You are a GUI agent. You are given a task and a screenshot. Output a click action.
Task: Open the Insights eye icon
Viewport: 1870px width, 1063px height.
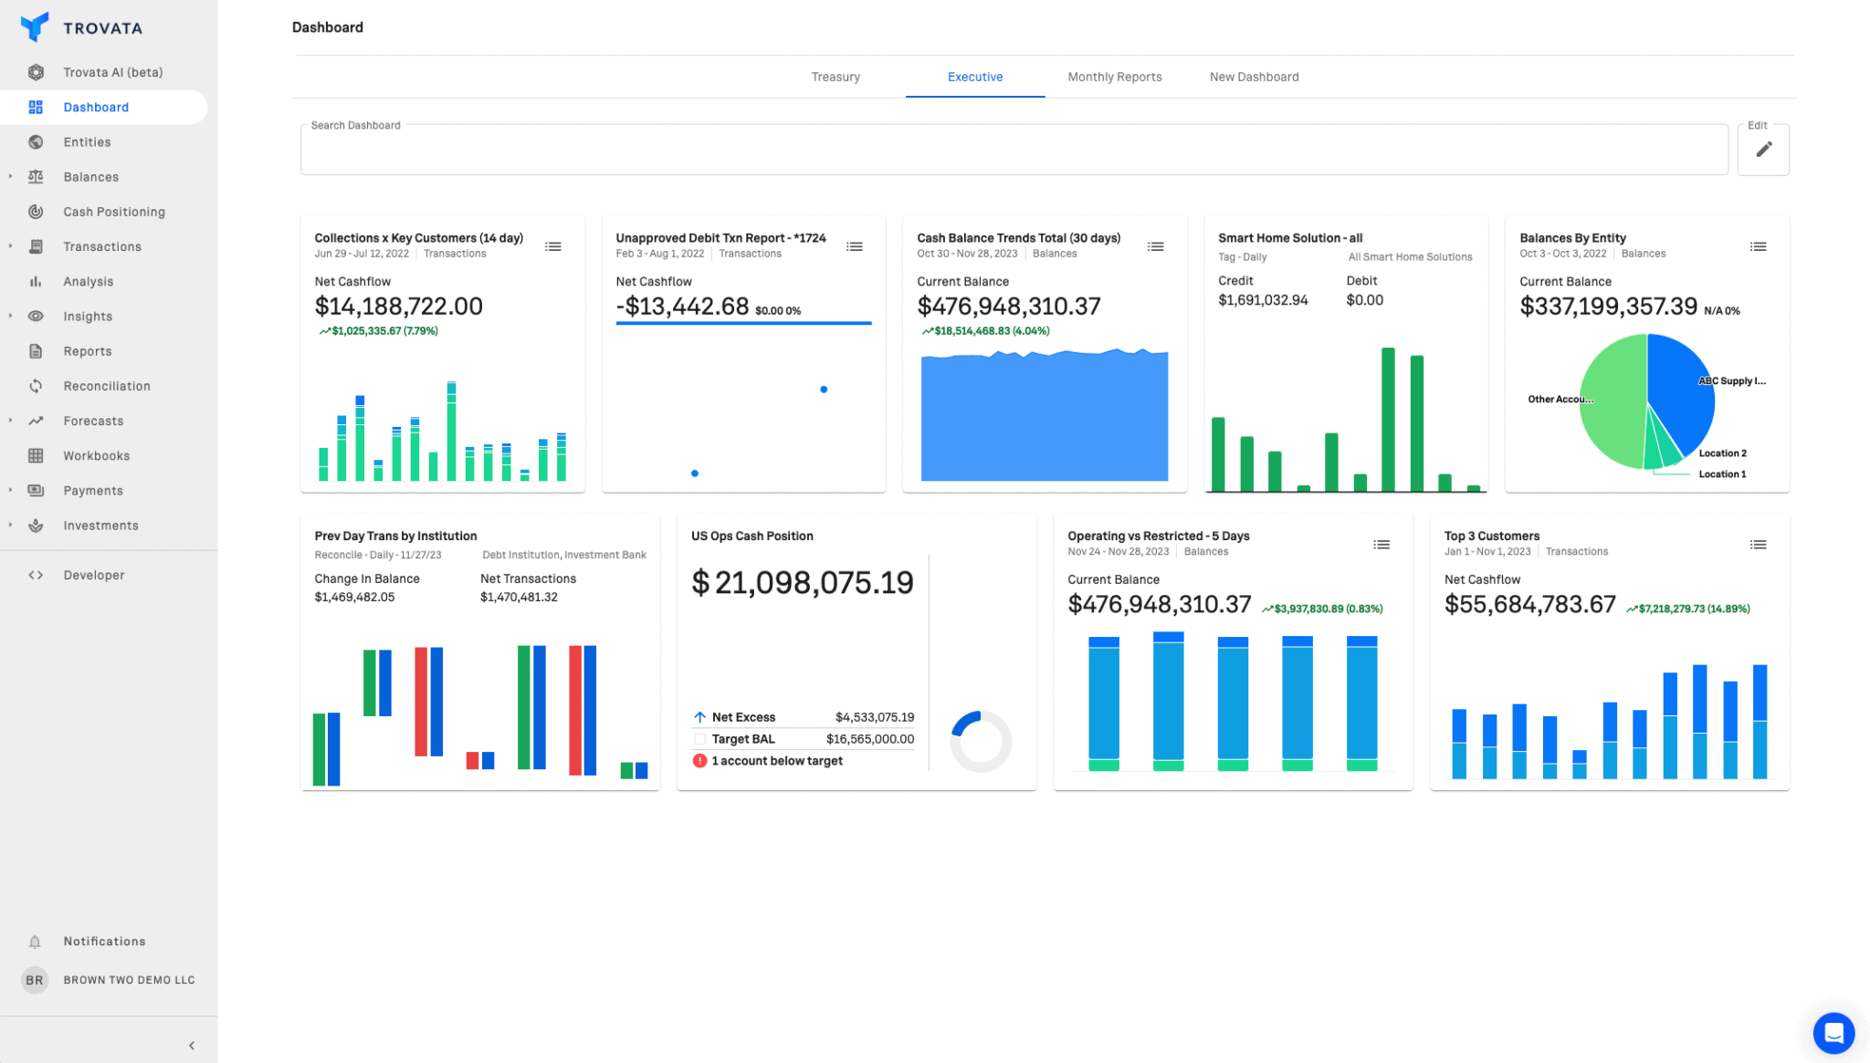(35, 316)
